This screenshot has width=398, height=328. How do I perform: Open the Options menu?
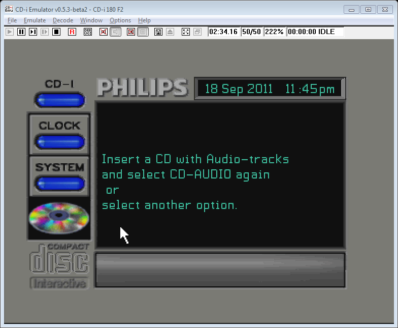[x=120, y=20]
